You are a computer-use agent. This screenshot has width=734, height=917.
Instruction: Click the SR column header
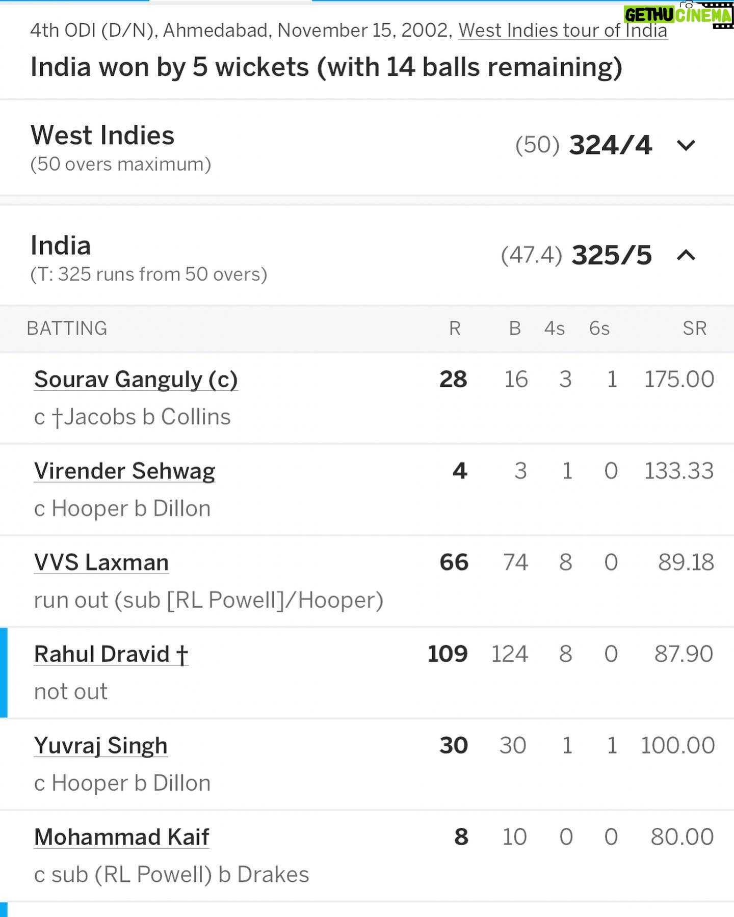coord(695,329)
